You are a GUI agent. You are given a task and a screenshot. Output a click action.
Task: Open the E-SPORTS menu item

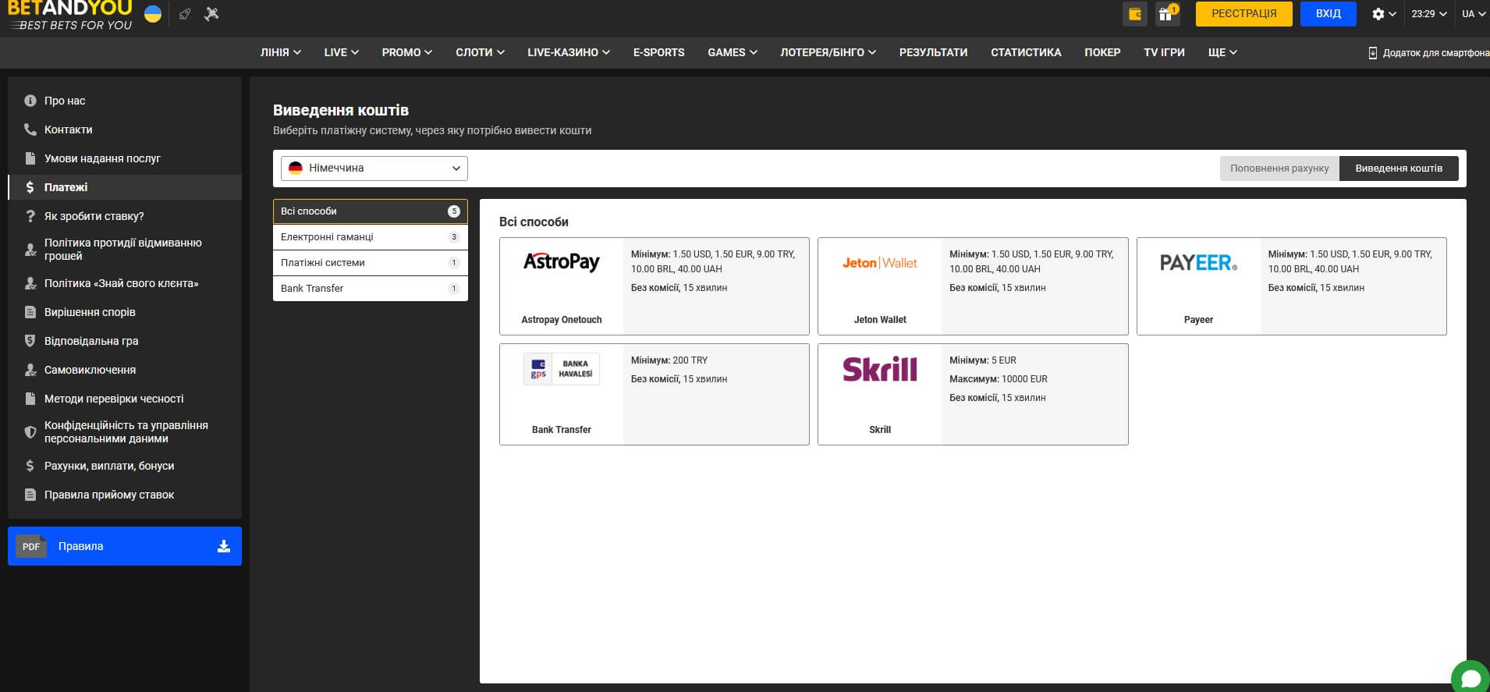click(x=659, y=52)
